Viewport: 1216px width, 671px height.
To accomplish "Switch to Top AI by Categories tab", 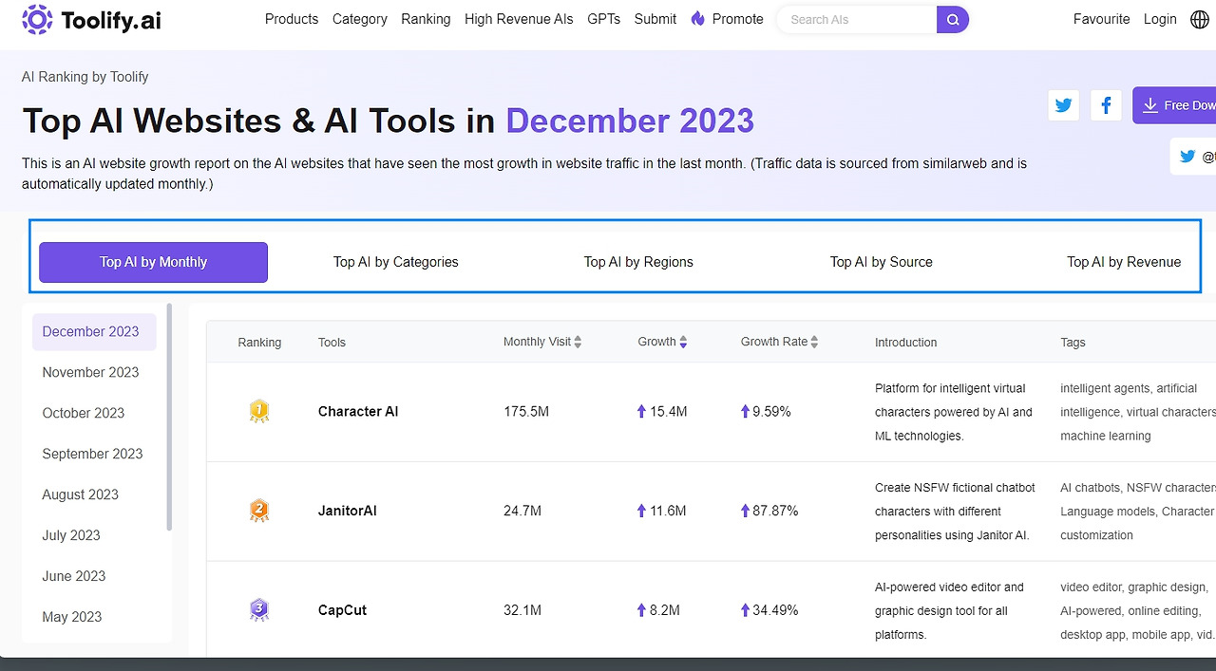I will point(396,262).
